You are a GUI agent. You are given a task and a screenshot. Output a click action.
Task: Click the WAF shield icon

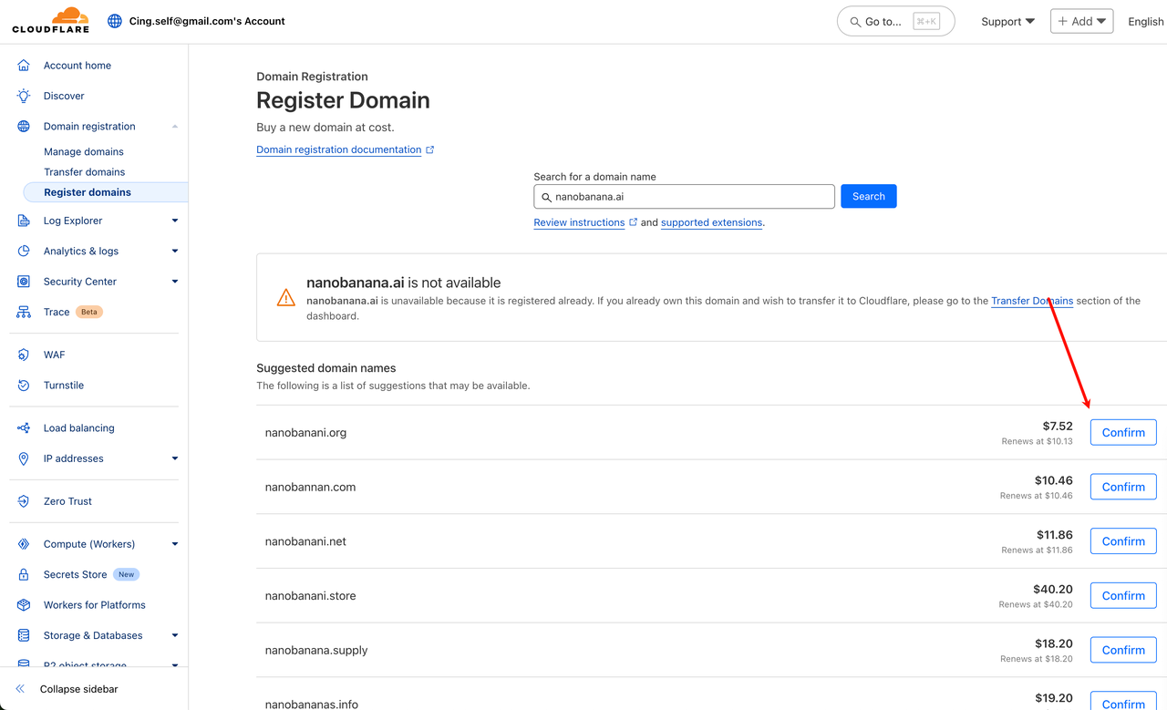coord(24,355)
